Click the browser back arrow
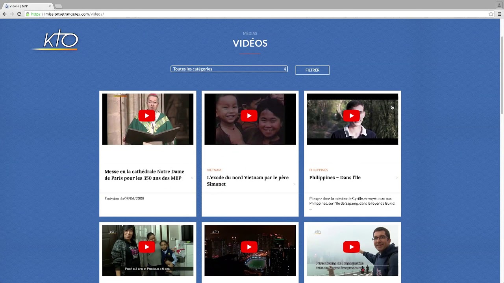 click(x=5, y=14)
